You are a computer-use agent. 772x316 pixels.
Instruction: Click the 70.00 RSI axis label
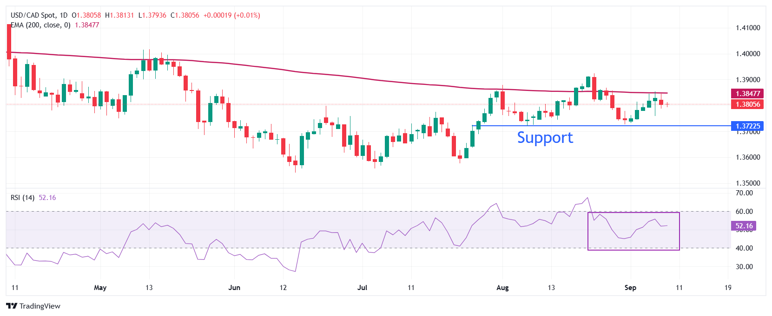745,193
